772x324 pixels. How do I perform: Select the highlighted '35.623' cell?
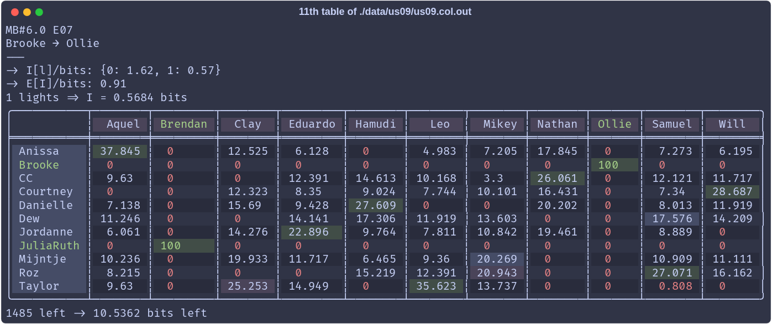point(437,286)
